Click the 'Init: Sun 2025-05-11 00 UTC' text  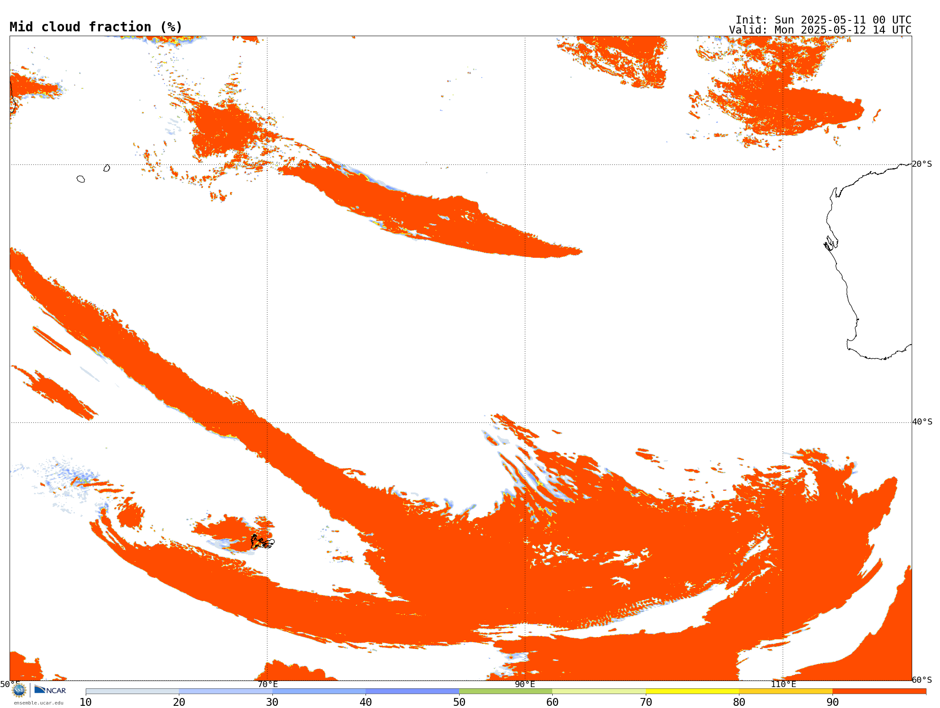click(x=823, y=20)
